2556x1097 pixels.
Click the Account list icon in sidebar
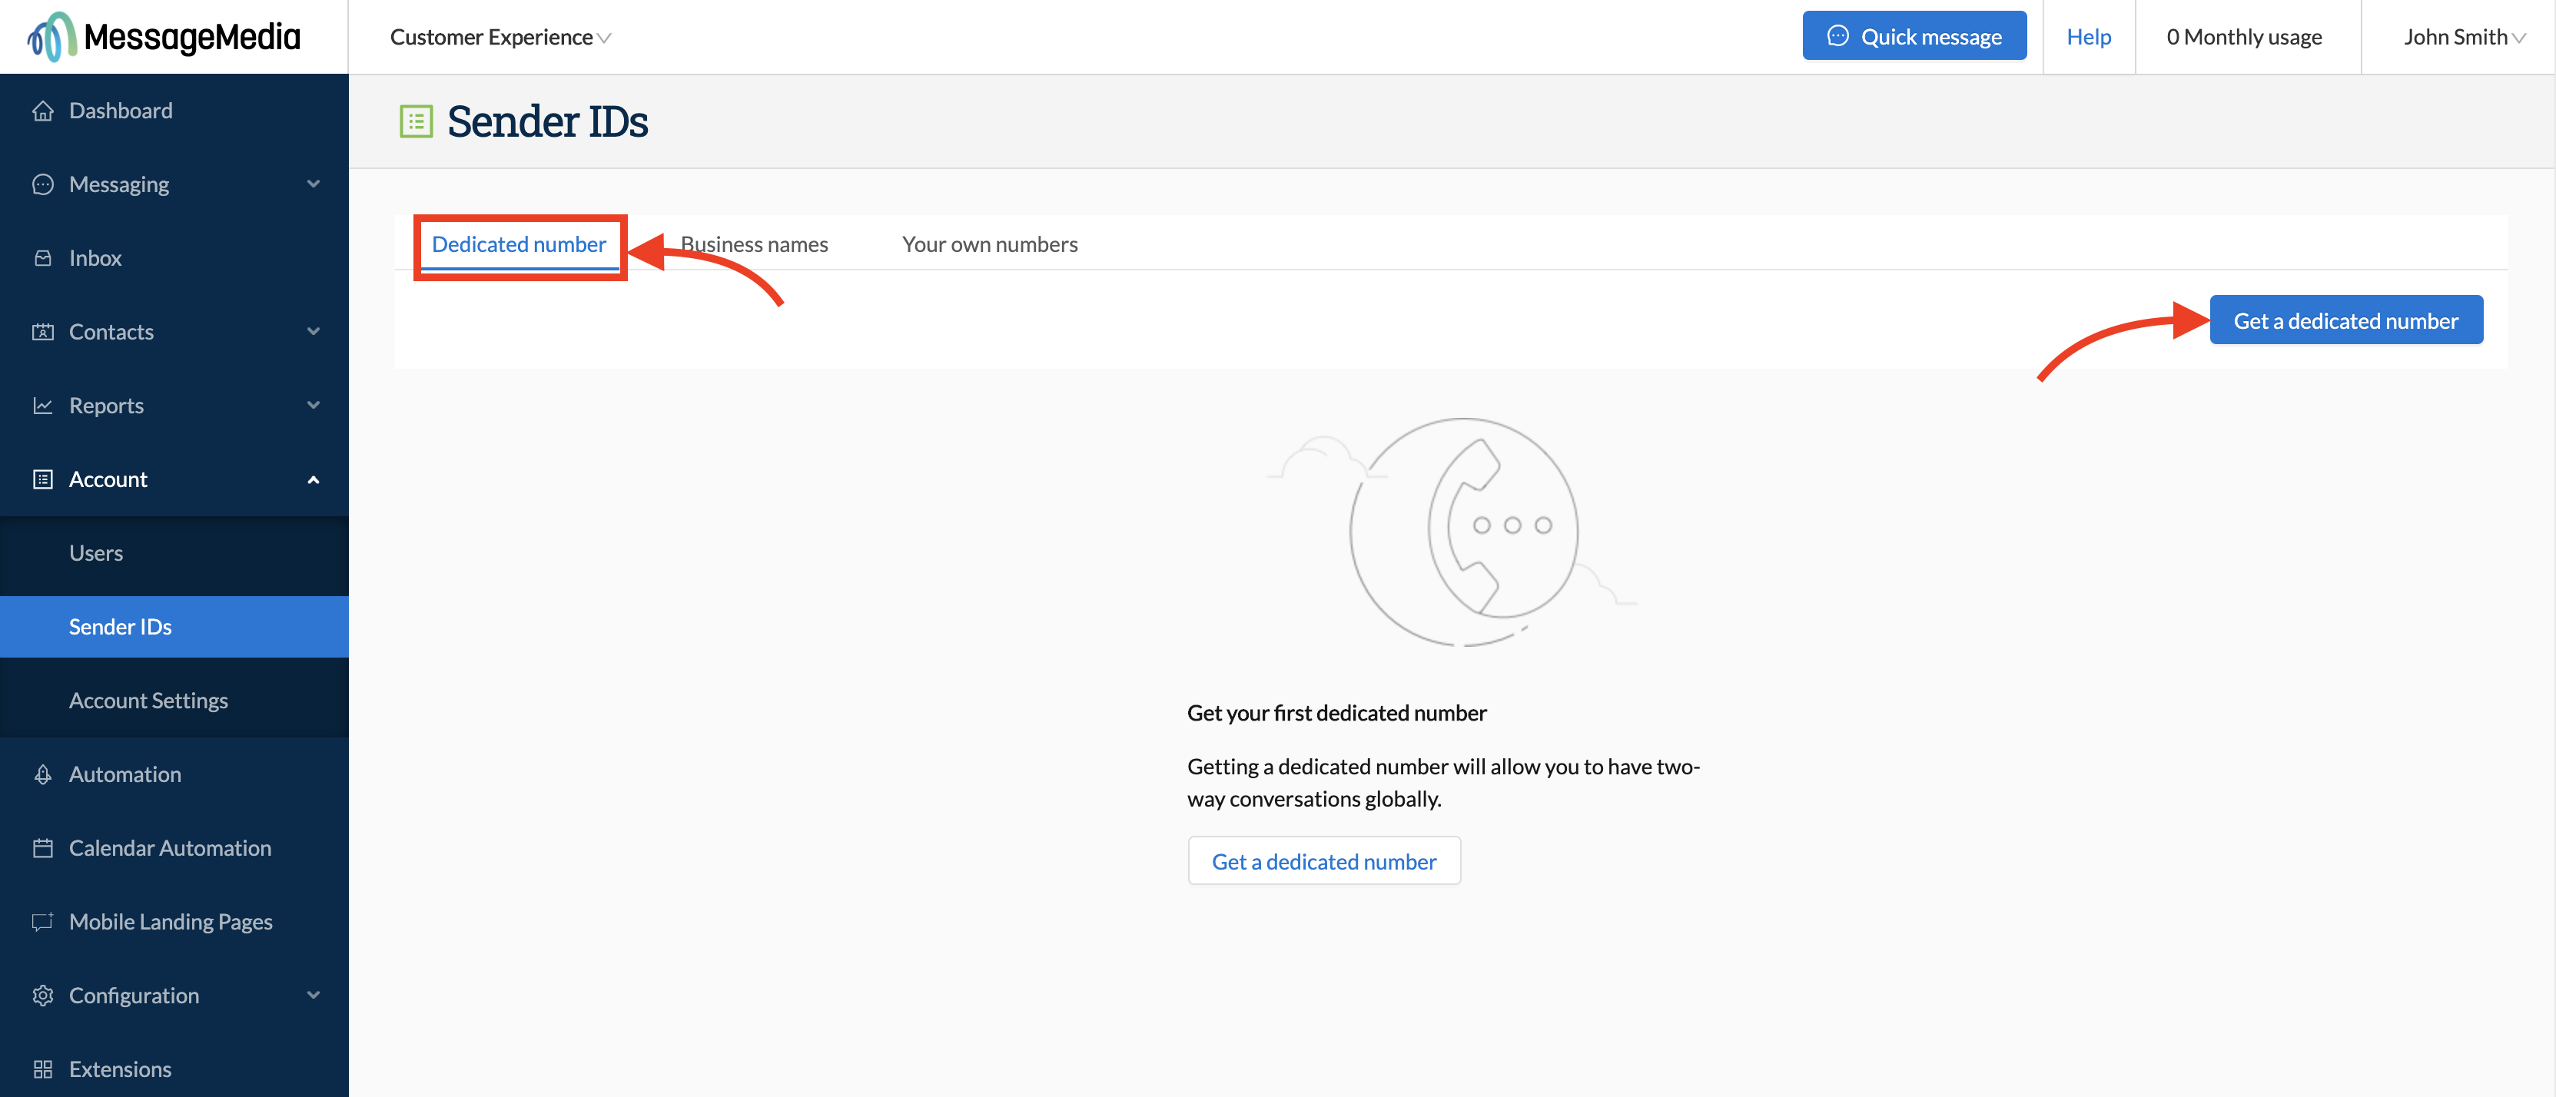(x=43, y=479)
